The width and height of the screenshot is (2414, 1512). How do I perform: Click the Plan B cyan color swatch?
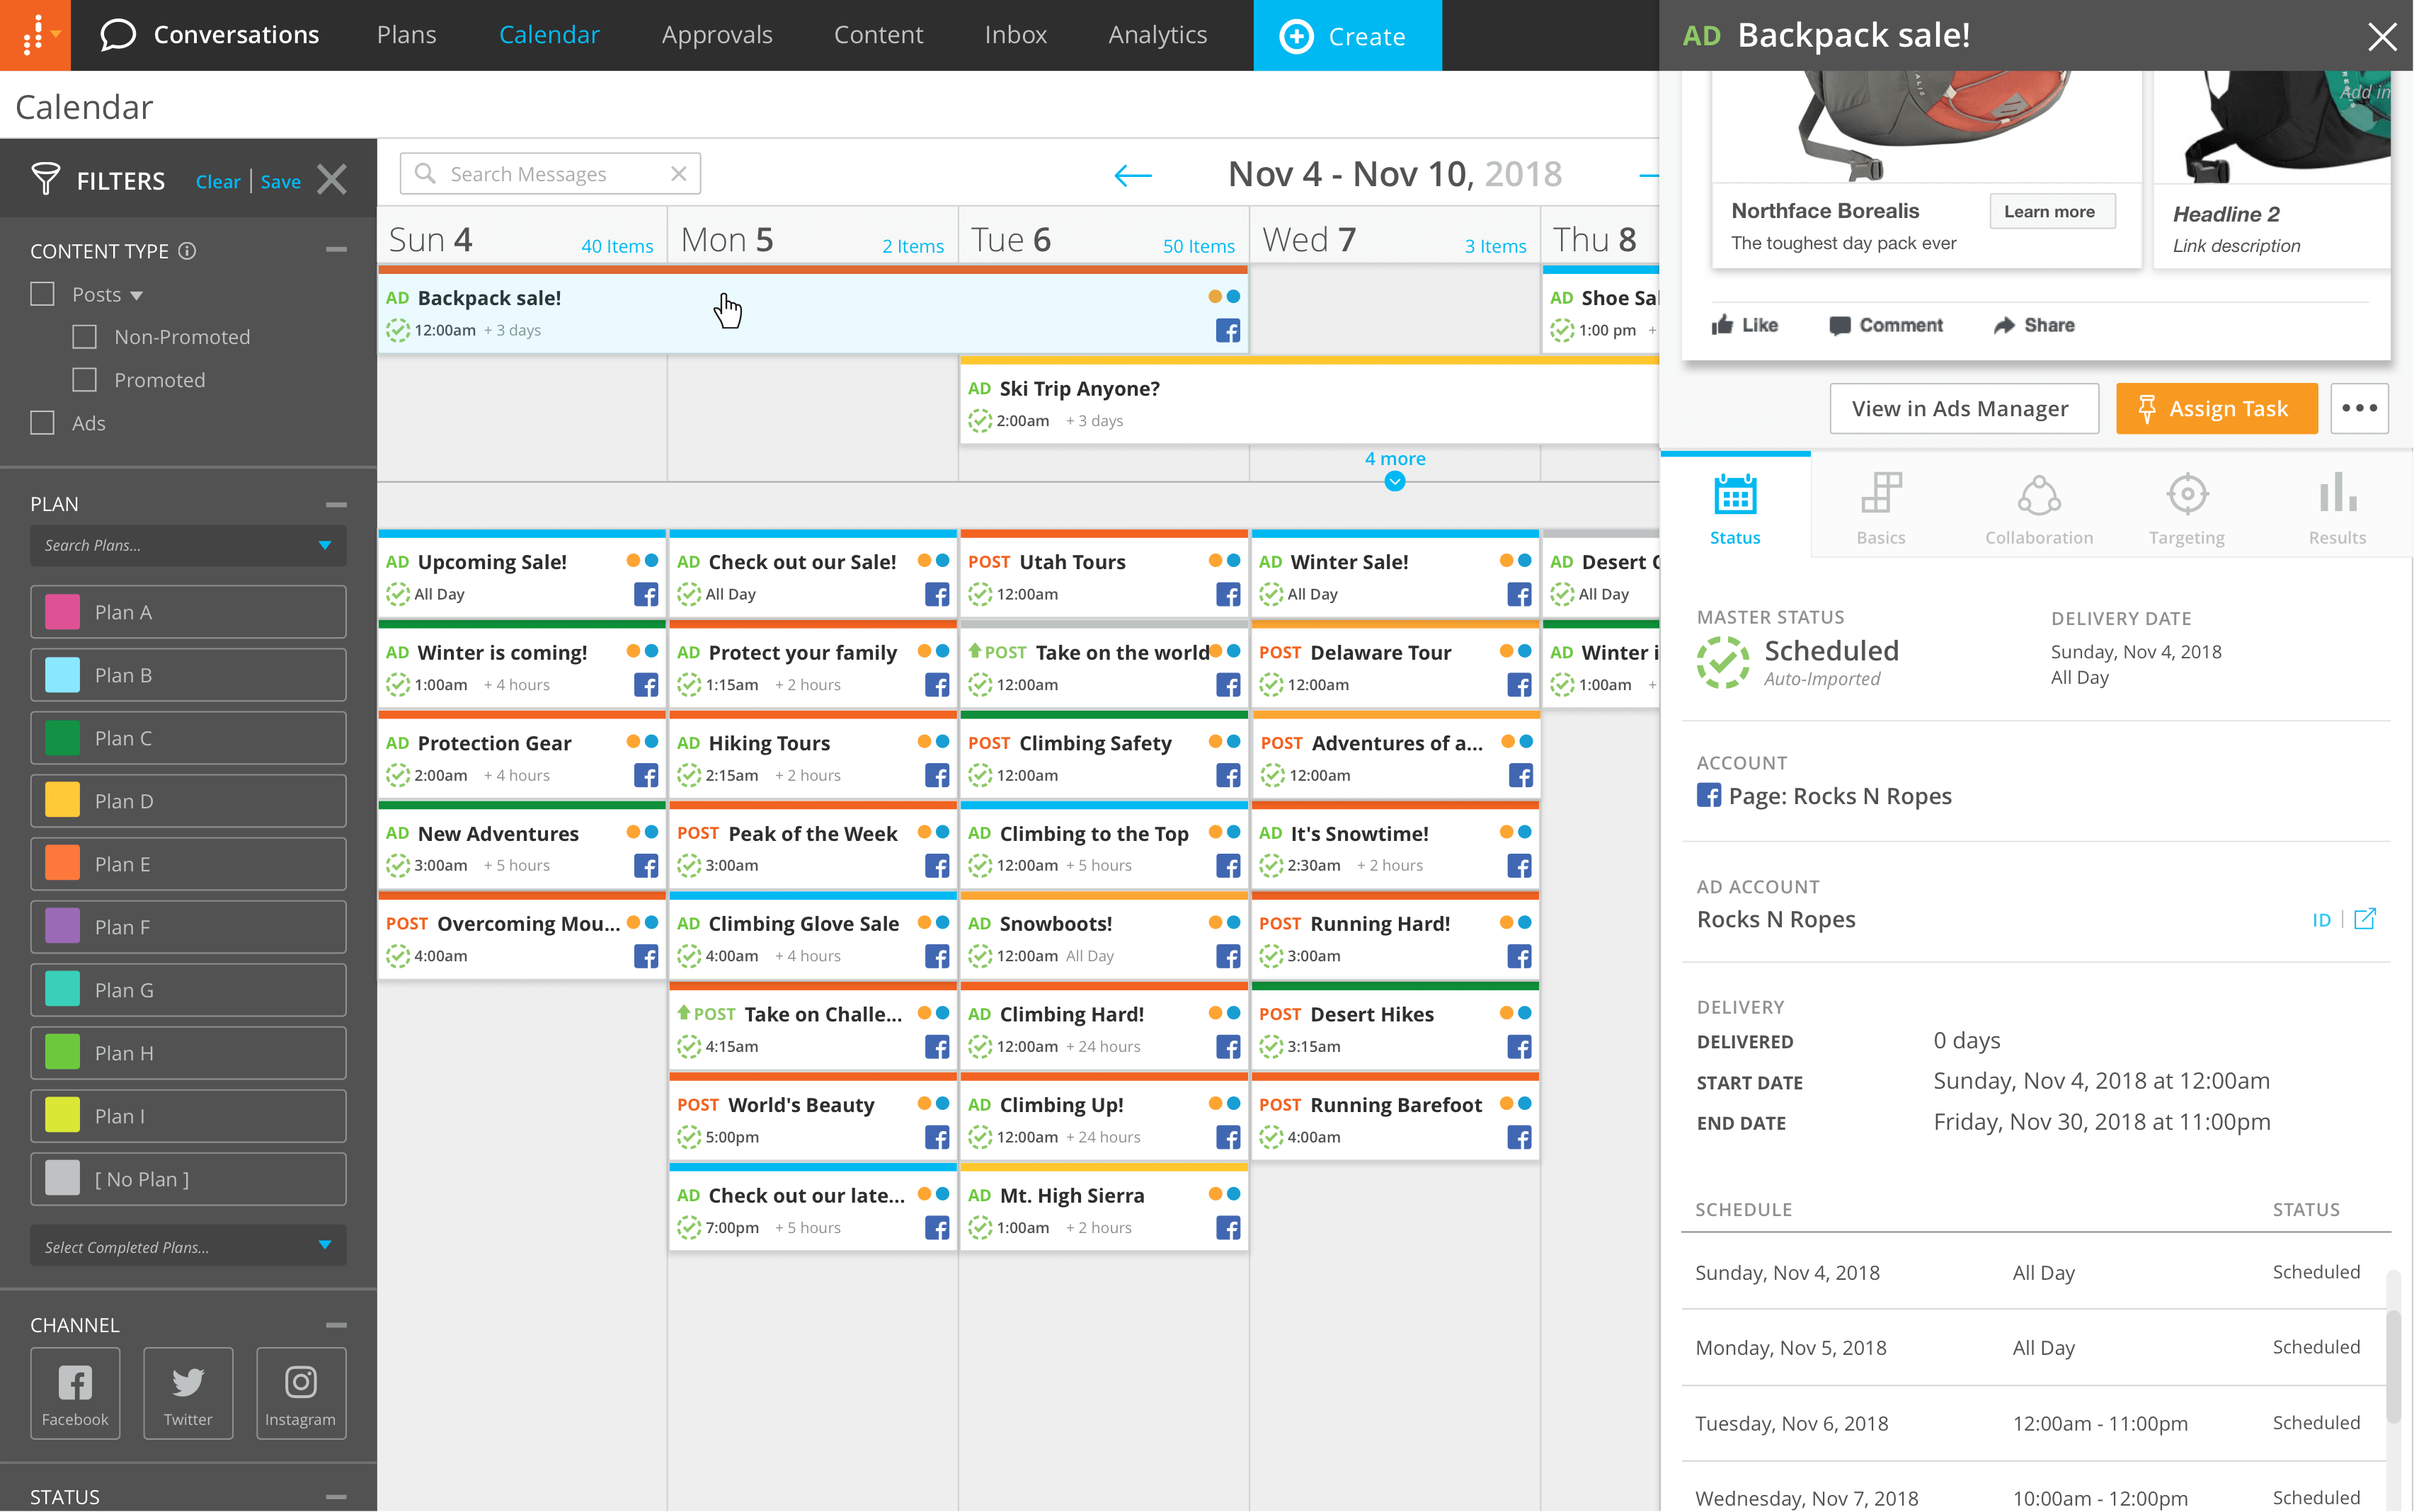coord(62,675)
